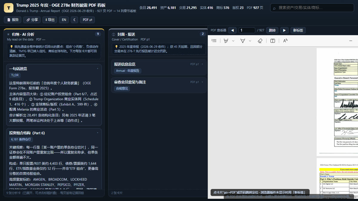The height and width of the screenshot is (201, 358).
Task: Click the 导出 export button
Action: (50, 20)
